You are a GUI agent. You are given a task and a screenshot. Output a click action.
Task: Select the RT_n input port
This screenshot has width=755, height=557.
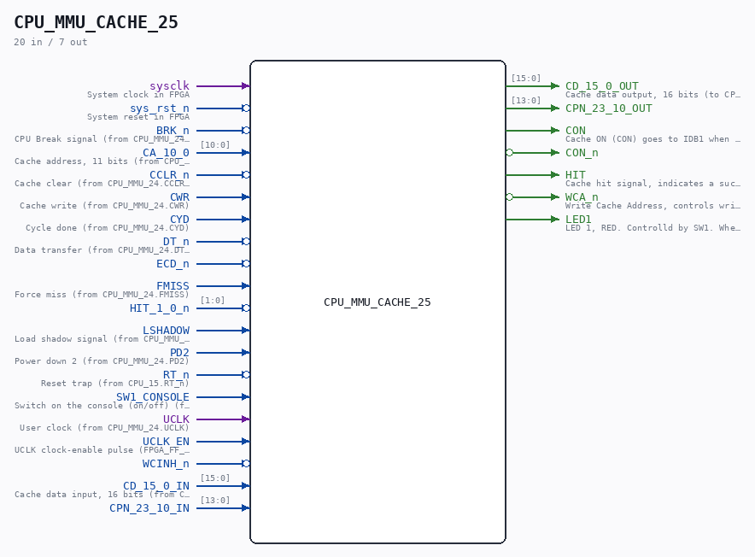pyautogui.click(x=176, y=374)
